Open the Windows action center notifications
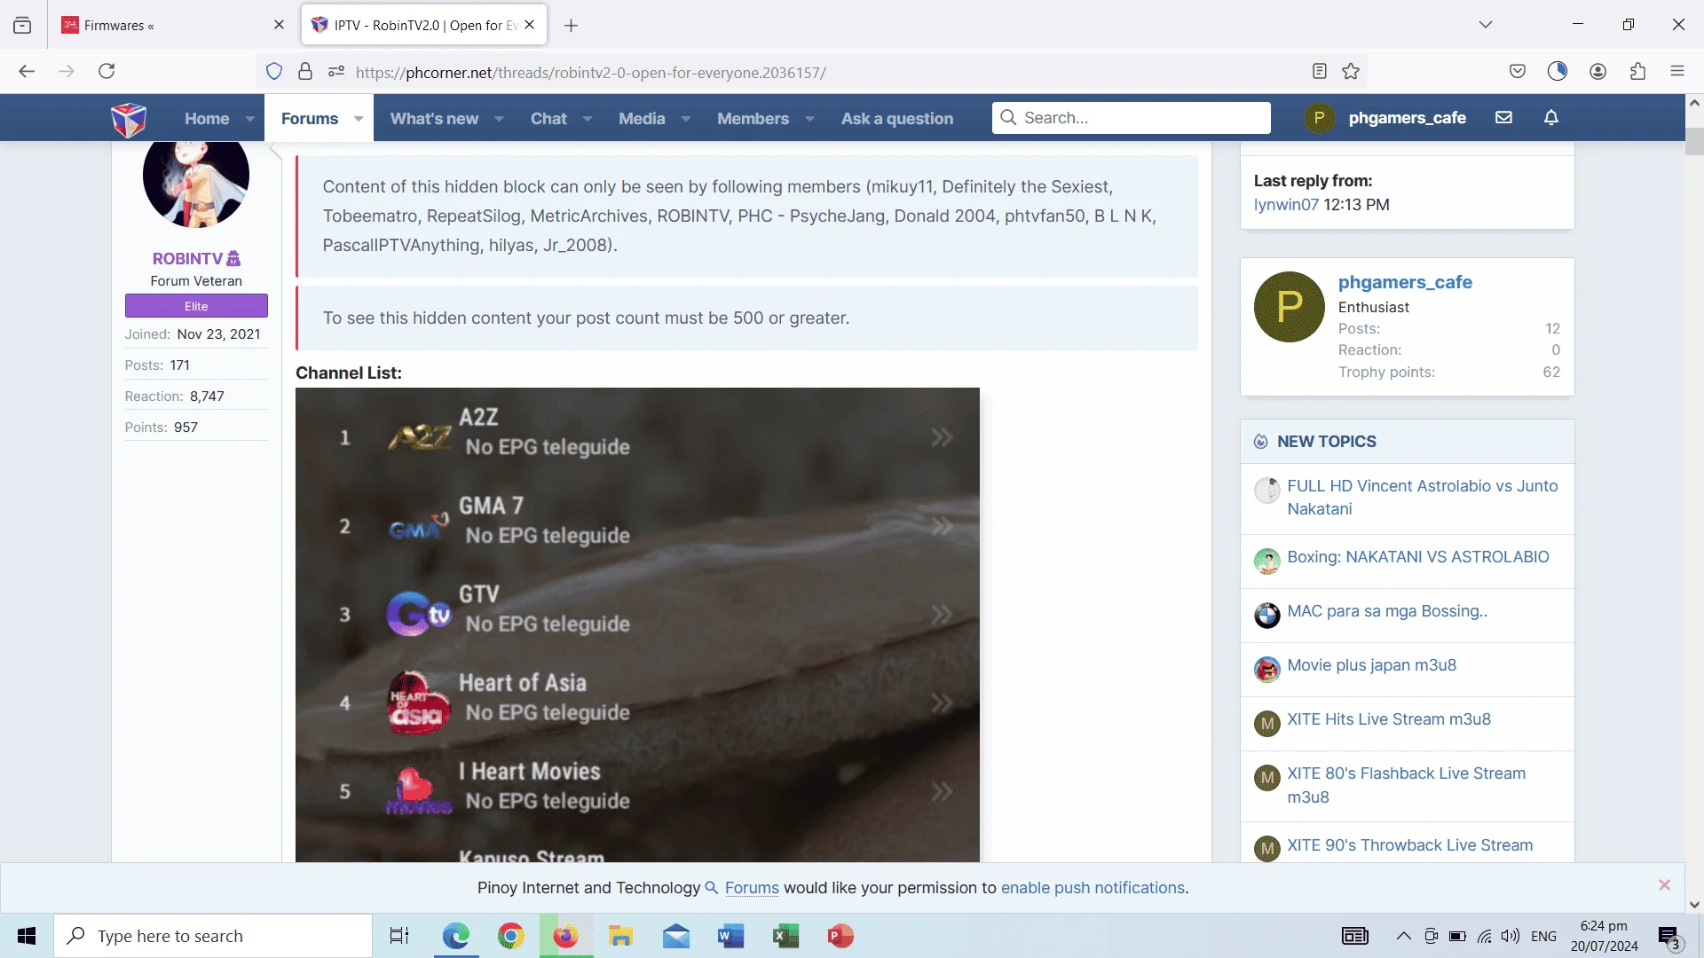The width and height of the screenshot is (1704, 958). 1669,937
